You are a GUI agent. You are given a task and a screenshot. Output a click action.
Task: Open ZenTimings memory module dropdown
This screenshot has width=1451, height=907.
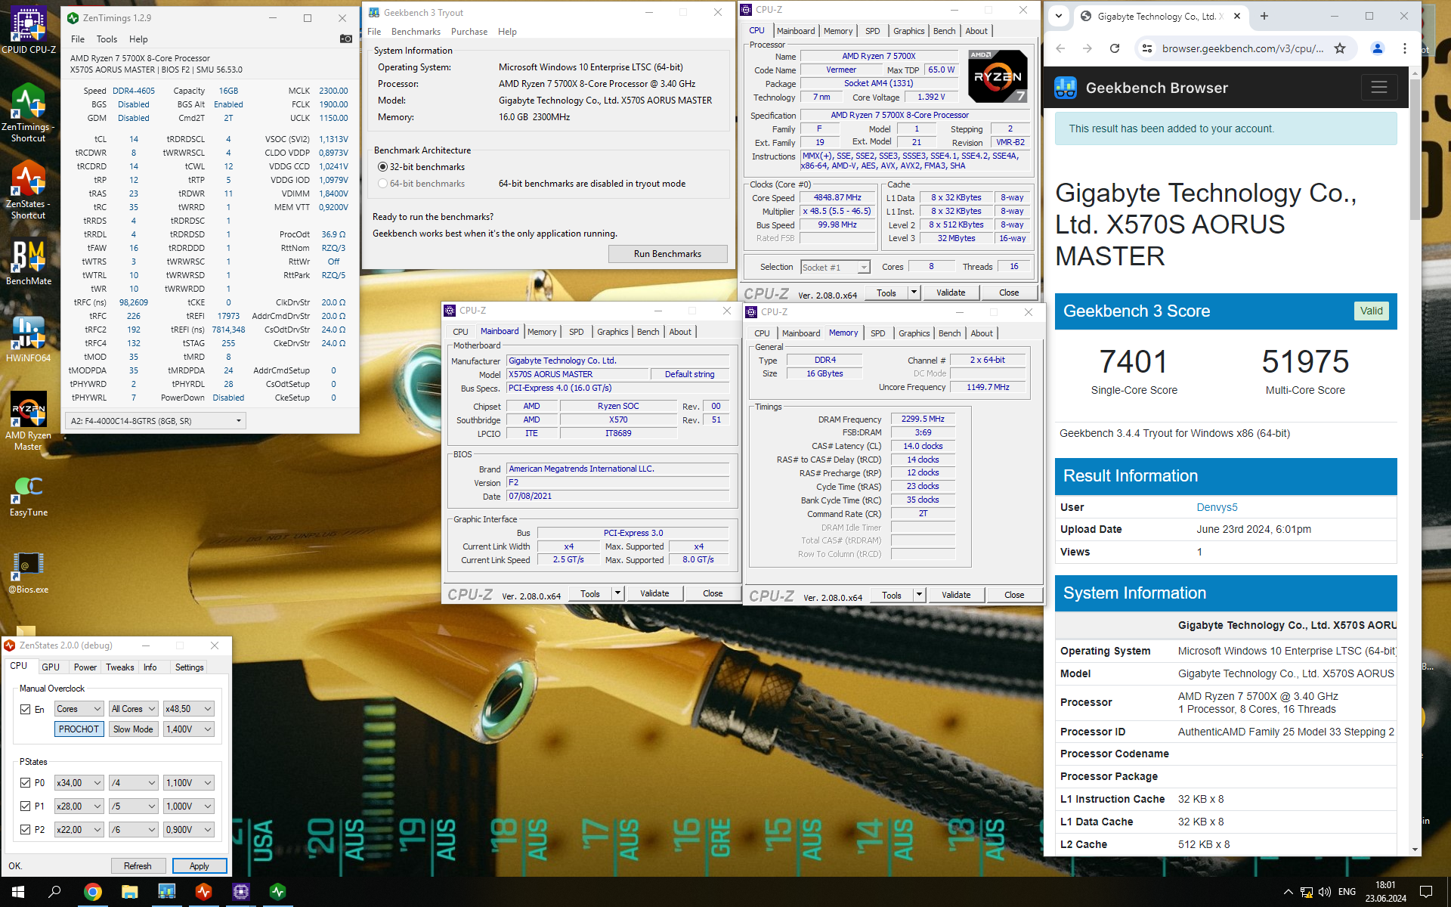point(156,421)
